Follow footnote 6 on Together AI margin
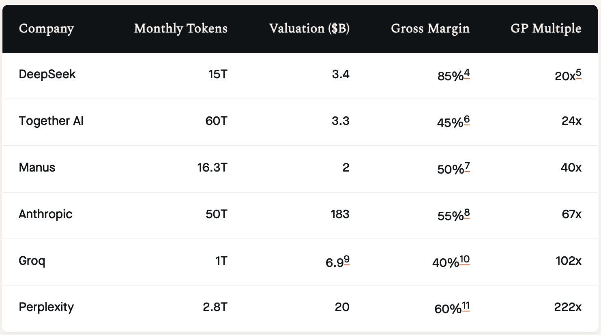The image size is (601, 335). [467, 120]
